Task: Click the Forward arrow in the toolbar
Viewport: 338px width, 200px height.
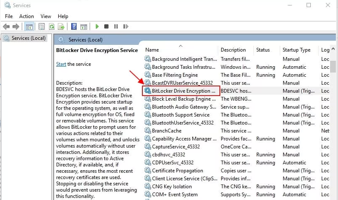Action: click(x=16, y=26)
